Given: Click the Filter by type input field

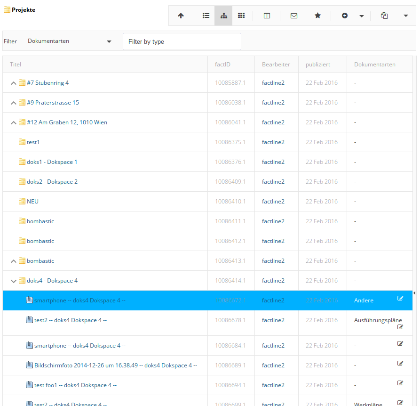Looking at the screenshot, I should [182, 41].
